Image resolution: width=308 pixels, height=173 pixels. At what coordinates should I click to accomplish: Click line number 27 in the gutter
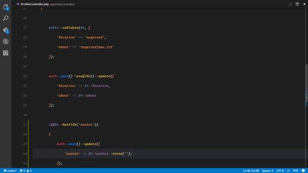(25, 28)
